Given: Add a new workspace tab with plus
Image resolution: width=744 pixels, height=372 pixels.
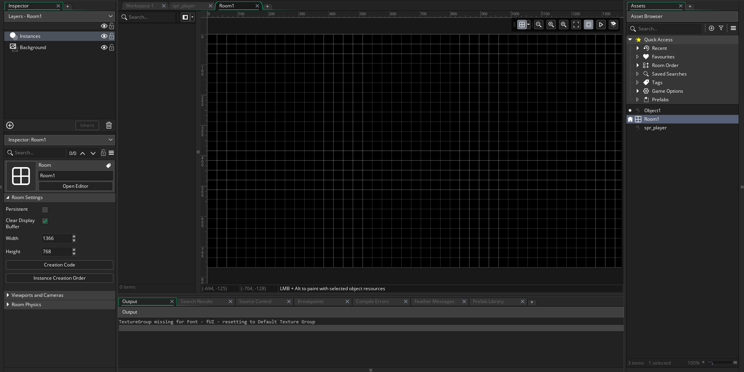Looking at the screenshot, I should pyautogui.click(x=267, y=6).
